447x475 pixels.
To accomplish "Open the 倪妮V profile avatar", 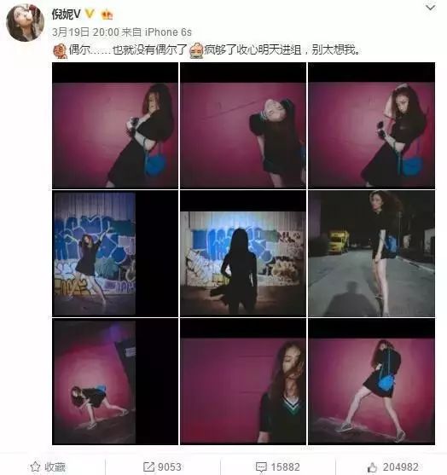I will 25,22.
